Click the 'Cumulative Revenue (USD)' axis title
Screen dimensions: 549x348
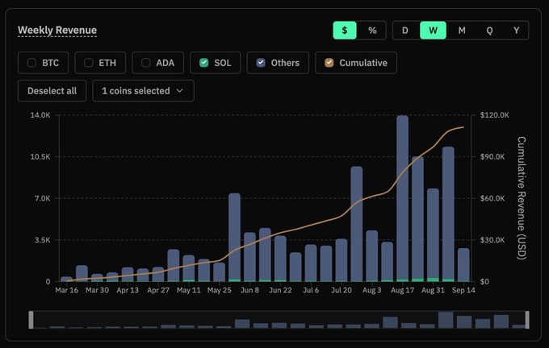pos(522,198)
